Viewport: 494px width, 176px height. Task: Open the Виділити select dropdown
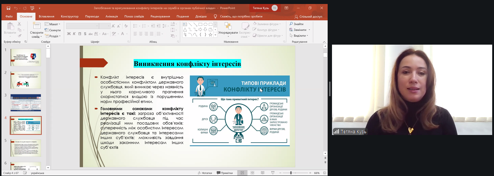click(299, 36)
